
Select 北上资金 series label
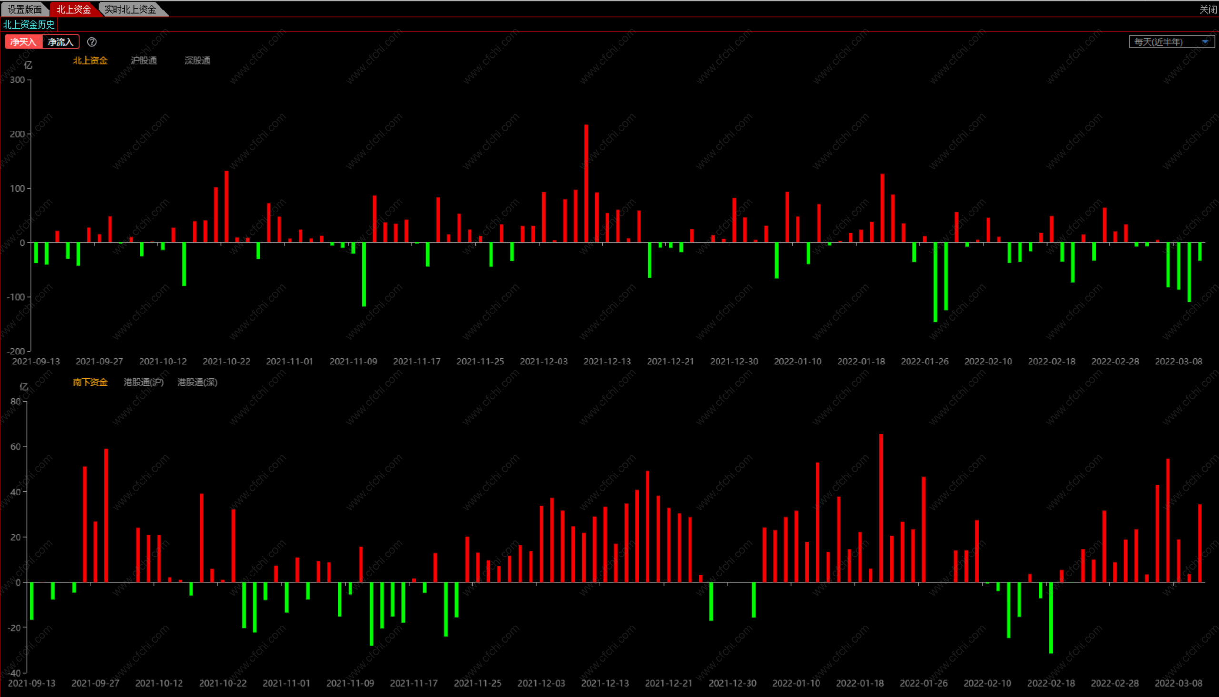tap(90, 61)
